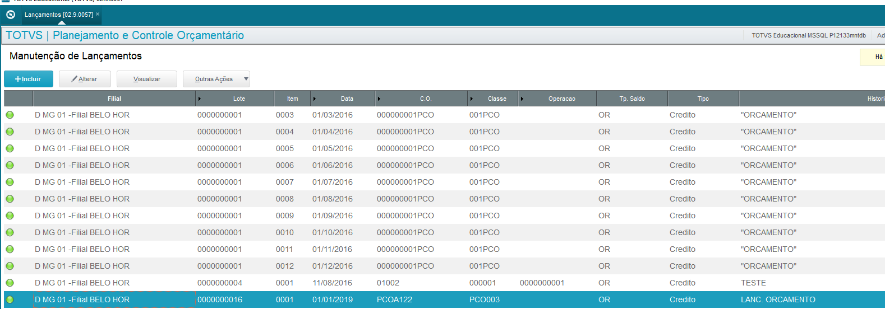Select the row dated 11/08/2016
Image resolution: width=885 pixels, height=309 pixels.
(x=444, y=283)
